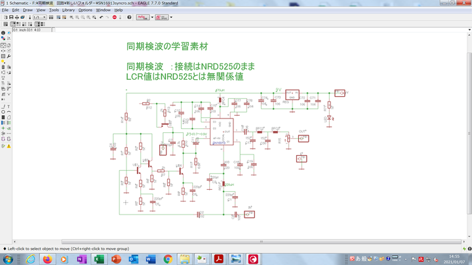The width and height of the screenshot is (472, 265).
Task: Expand the first Design Link dropdown arrow
Action: click(x=152, y=18)
